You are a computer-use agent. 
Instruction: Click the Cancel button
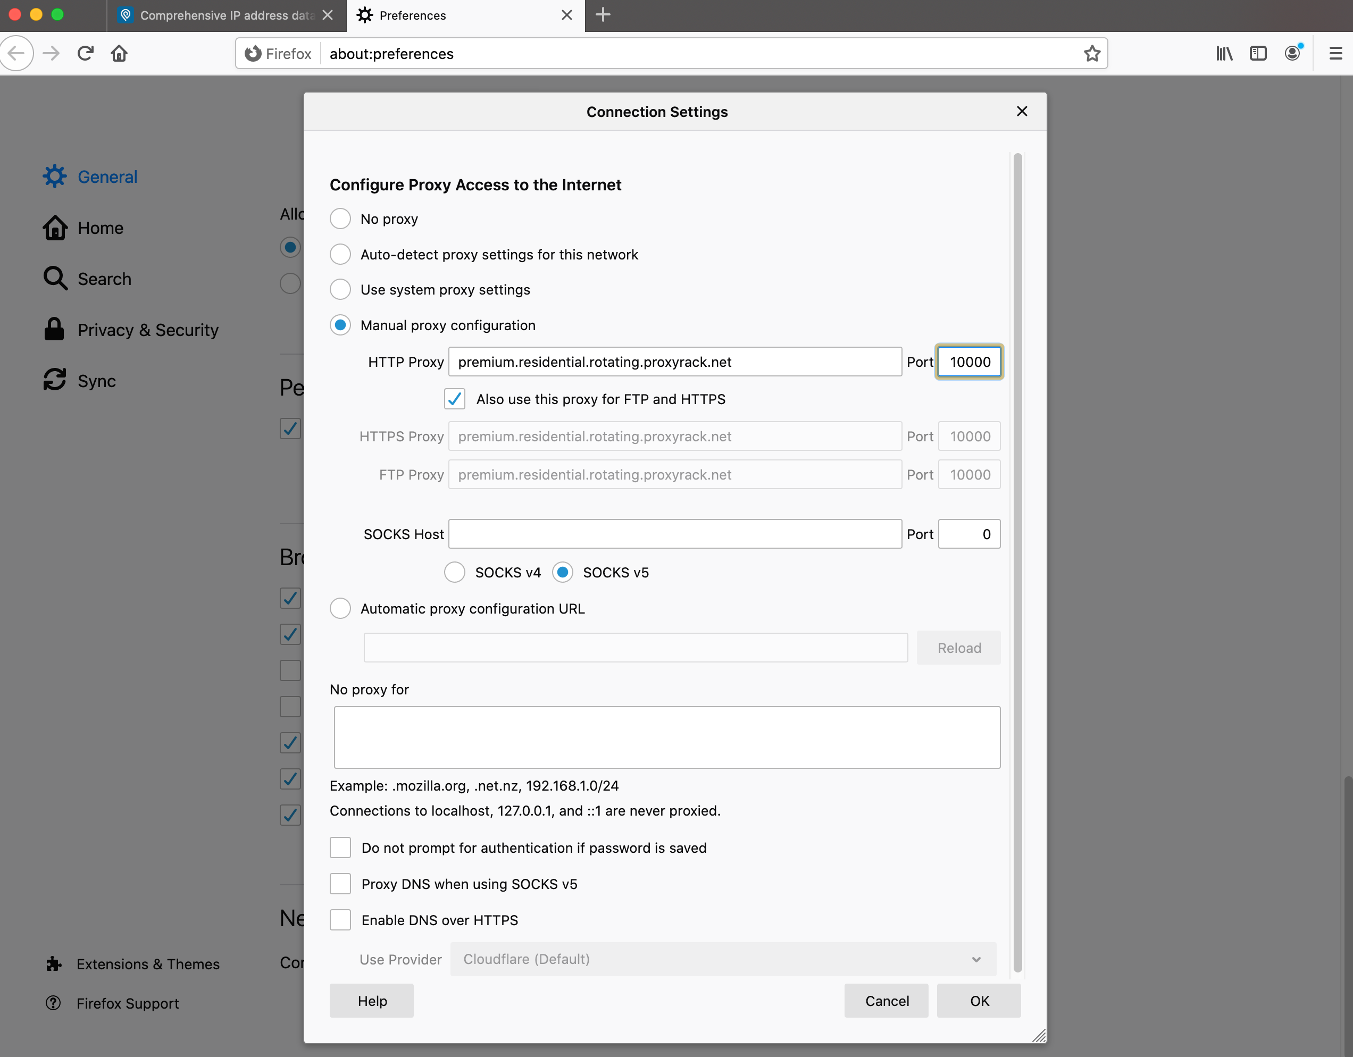coord(887,1001)
